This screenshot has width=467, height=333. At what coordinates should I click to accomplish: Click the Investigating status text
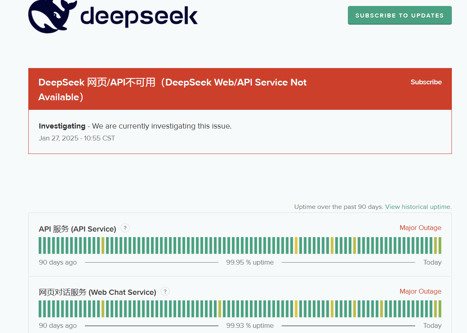click(x=62, y=126)
